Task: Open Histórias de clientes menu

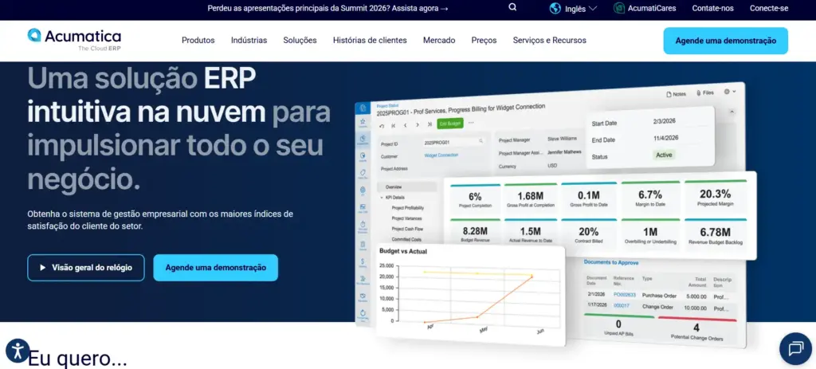Action: click(x=370, y=40)
